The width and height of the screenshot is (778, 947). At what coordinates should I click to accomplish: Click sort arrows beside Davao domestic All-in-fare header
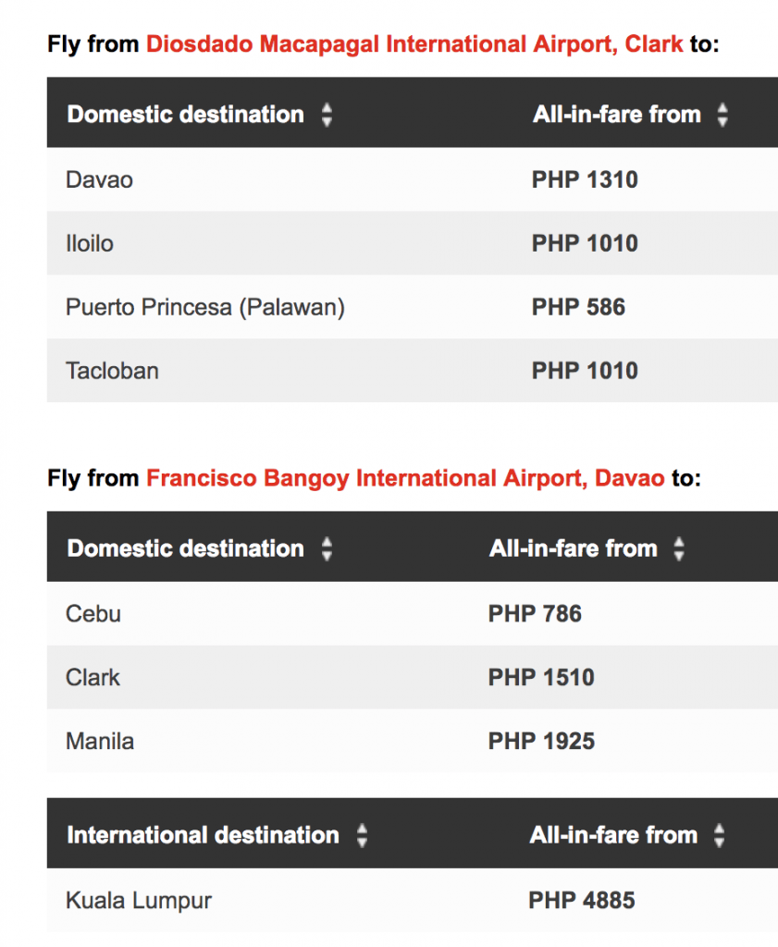click(679, 549)
